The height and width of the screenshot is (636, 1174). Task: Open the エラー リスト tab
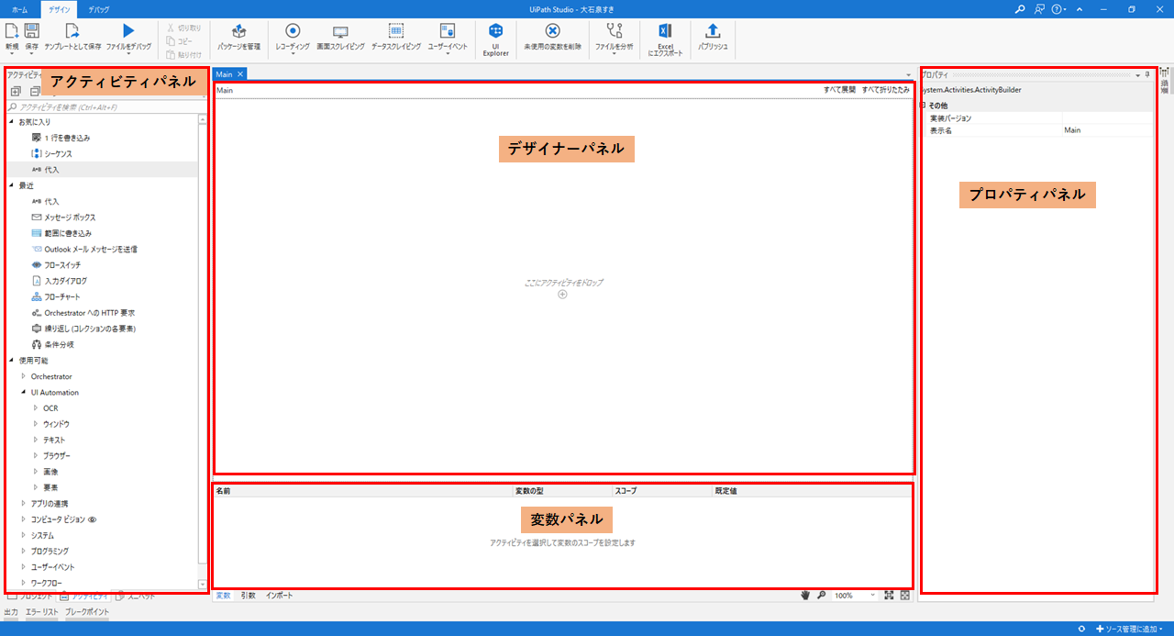click(x=42, y=611)
